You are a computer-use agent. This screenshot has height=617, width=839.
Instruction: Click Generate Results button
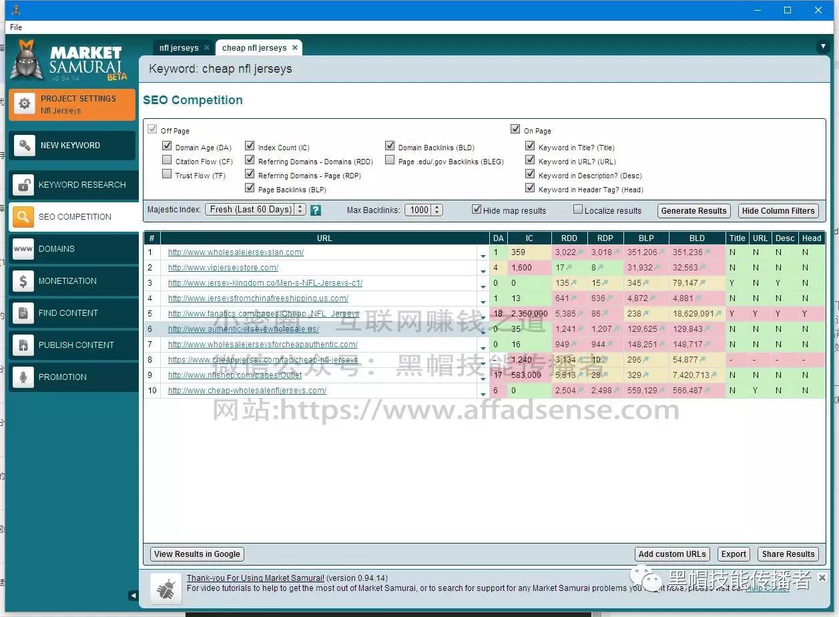click(693, 211)
